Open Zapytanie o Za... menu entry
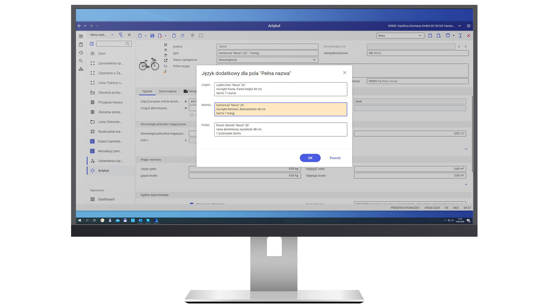548x308 pixels. pos(111,73)
